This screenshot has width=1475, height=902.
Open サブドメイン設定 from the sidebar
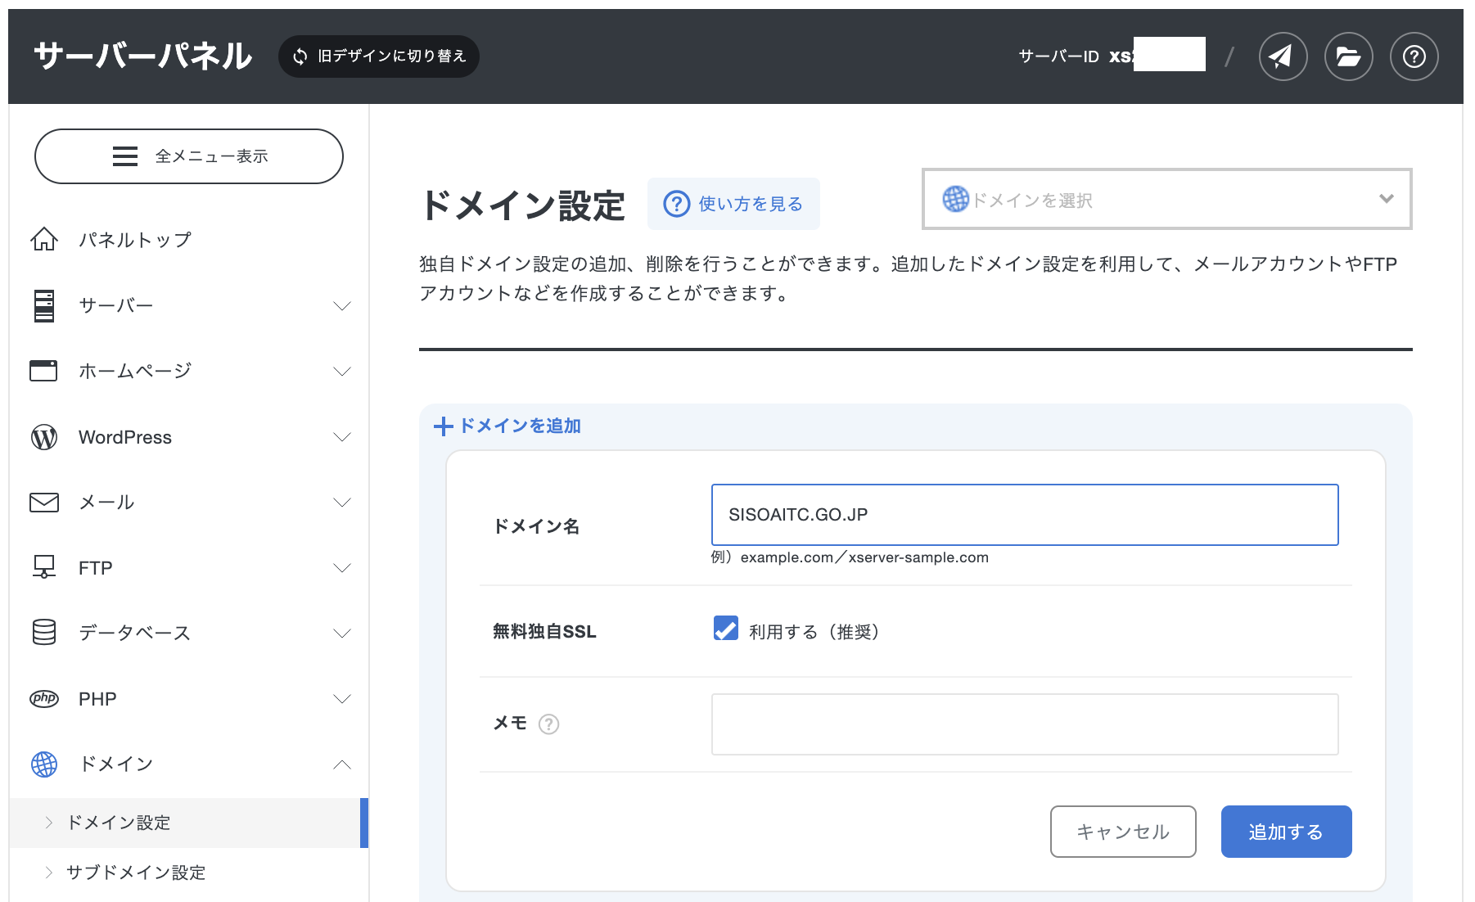point(137,873)
